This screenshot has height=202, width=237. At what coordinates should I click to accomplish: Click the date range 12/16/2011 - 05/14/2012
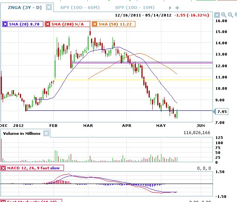point(143,15)
